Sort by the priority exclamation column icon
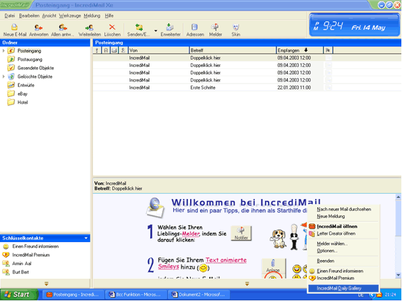The width and height of the screenshot is (402, 301). [97, 50]
